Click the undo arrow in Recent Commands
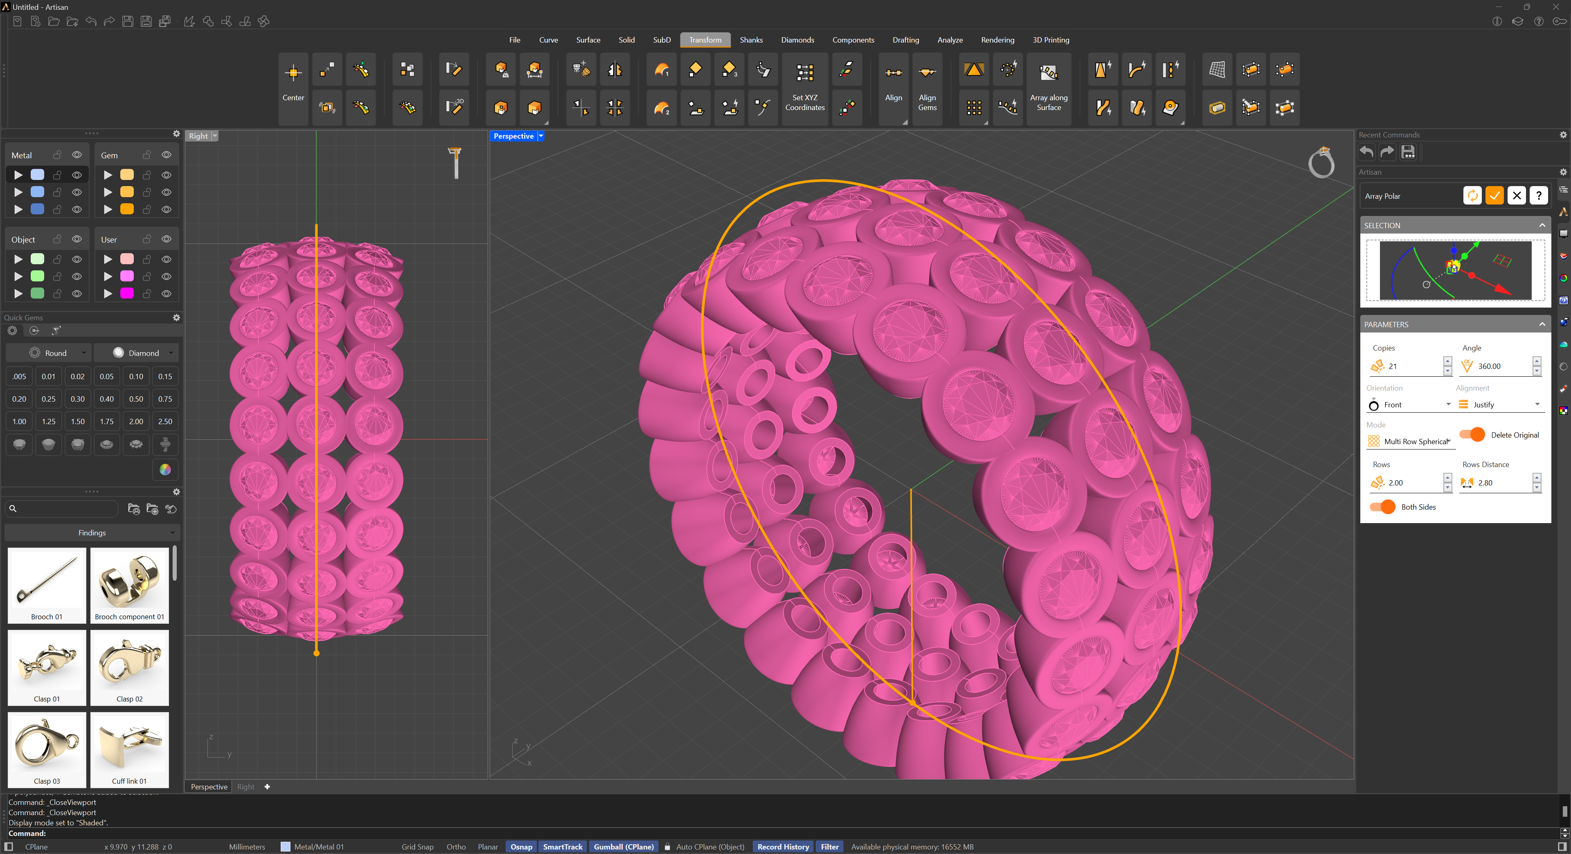The width and height of the screenshot is (1571, 854). pyautogui.click(x=1367, y=152)
